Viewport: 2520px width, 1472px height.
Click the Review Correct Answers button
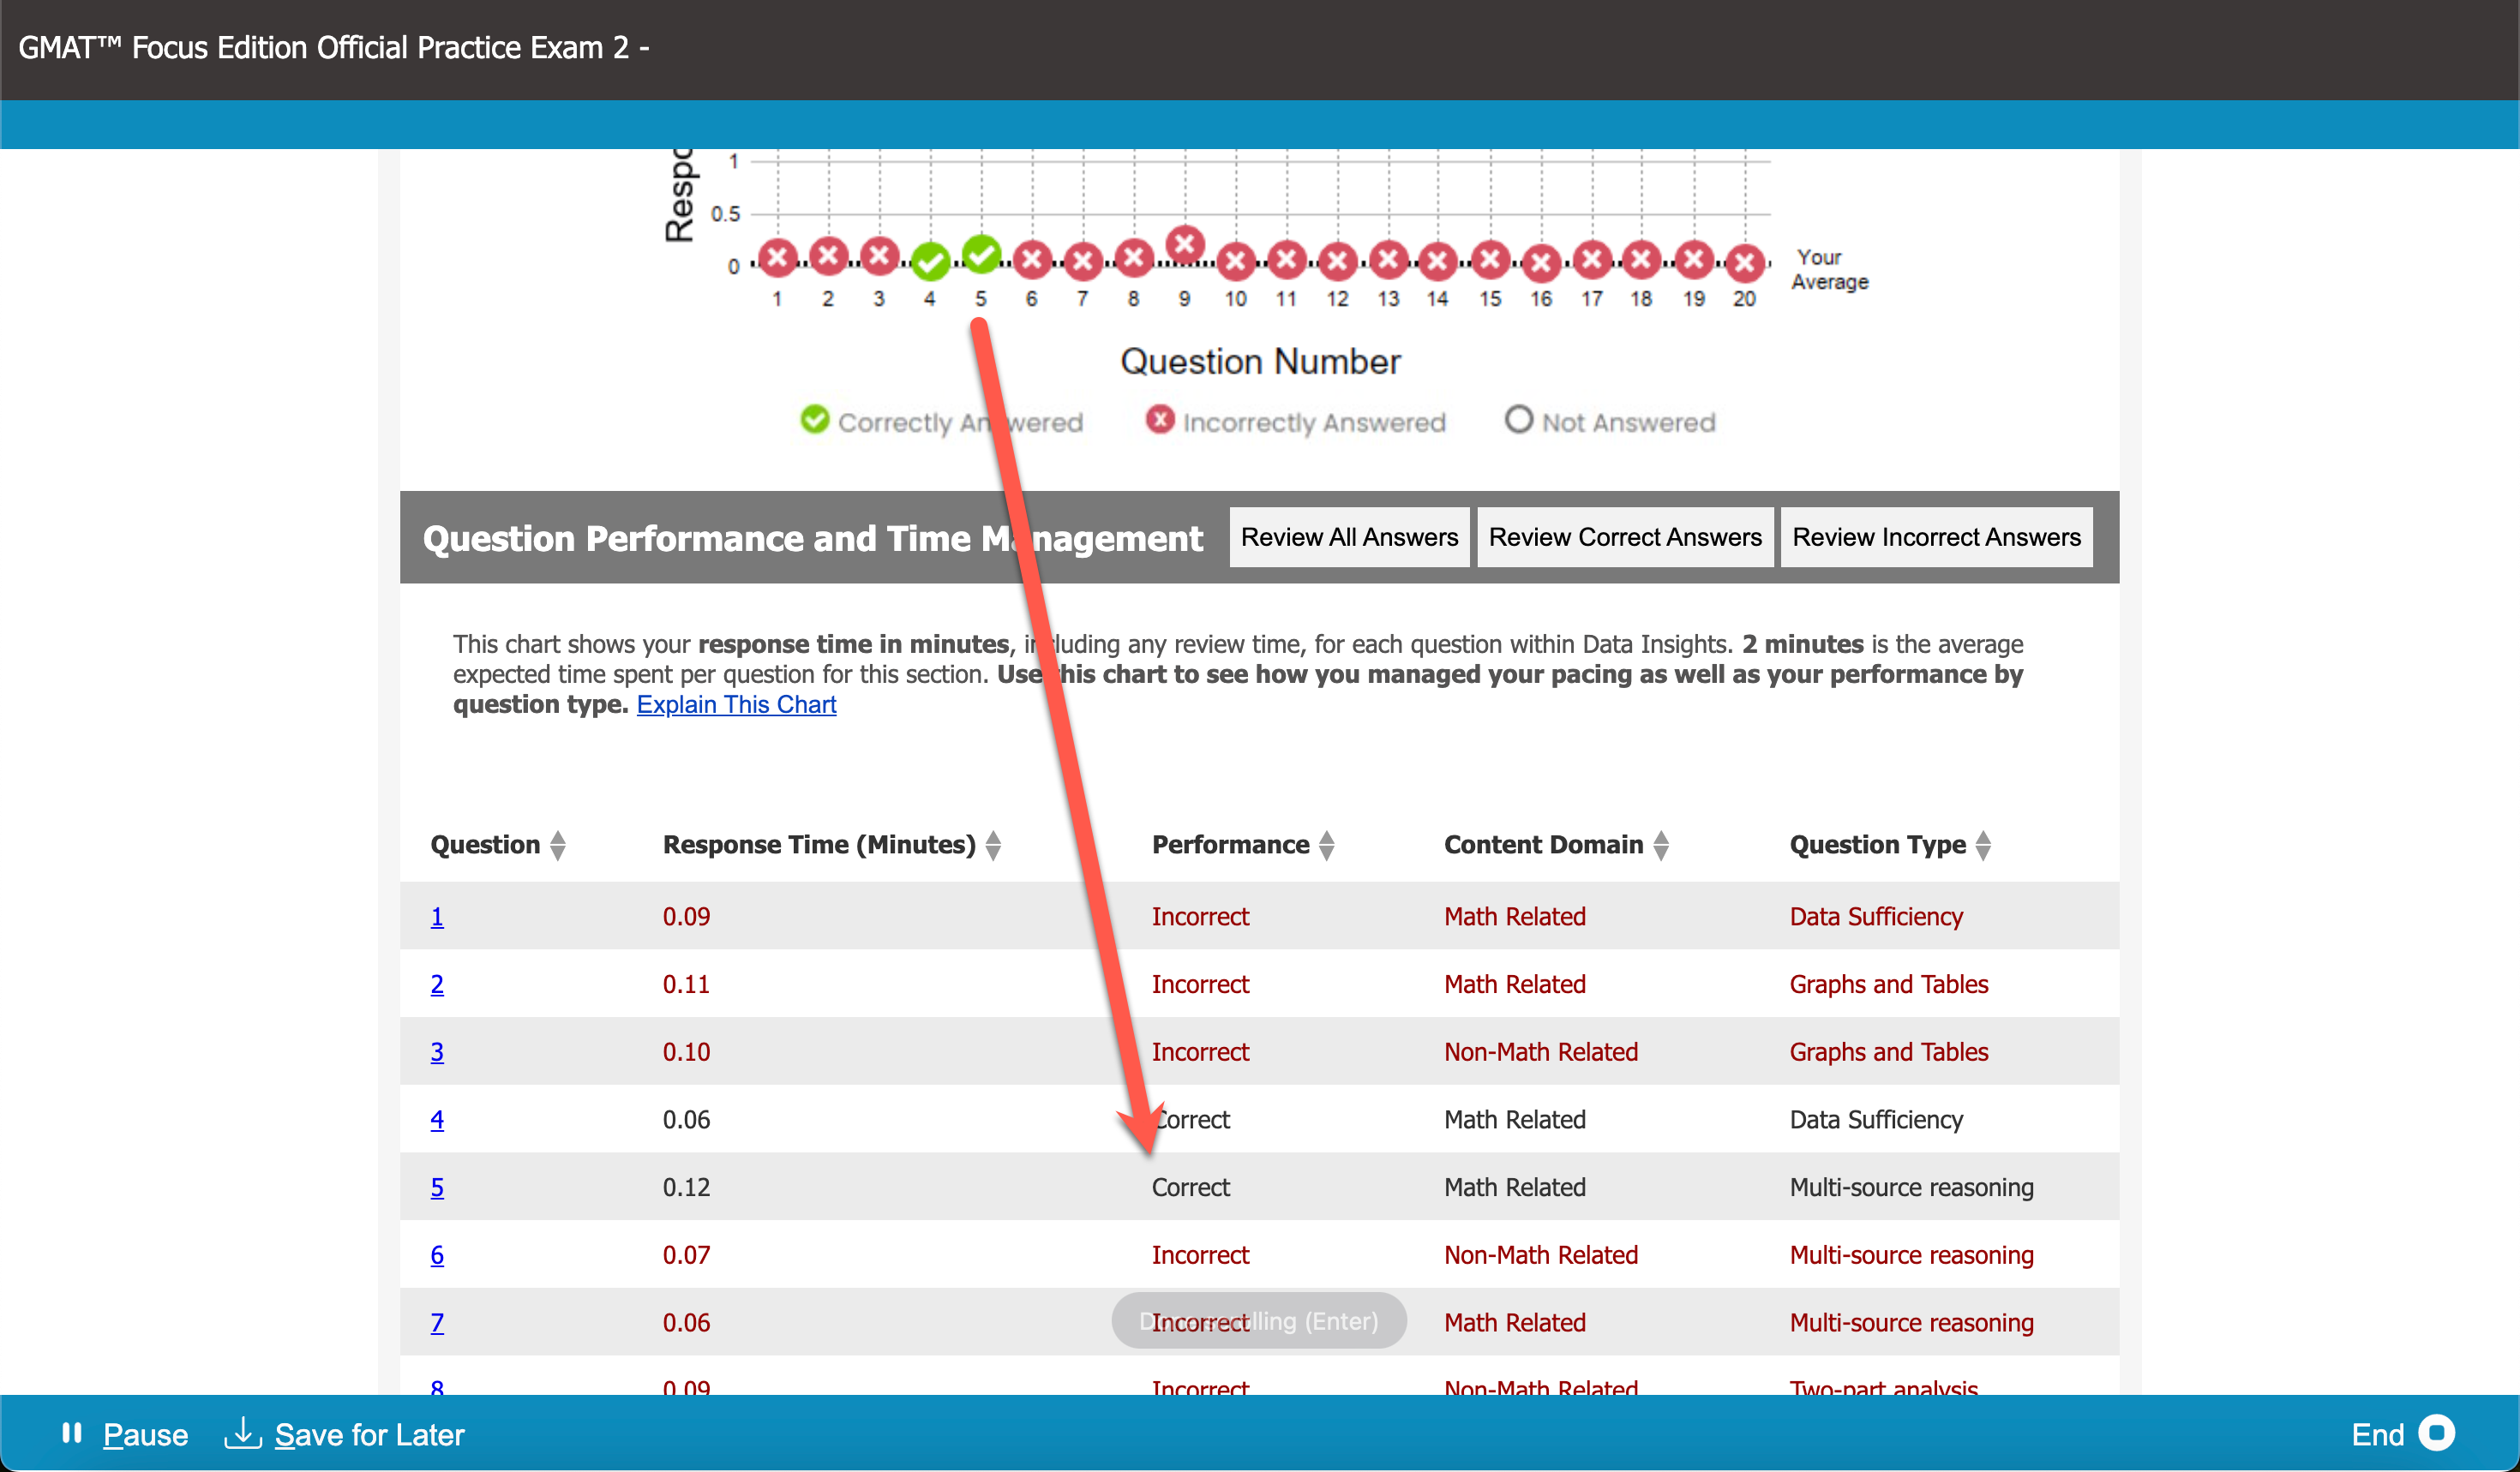(1625, 537)
